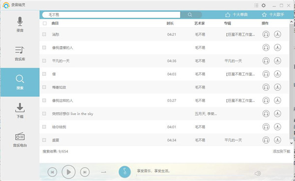Screen dimensions: 295x181
Task: Select checkbox for 给你给我
Action: pos(44,126)
